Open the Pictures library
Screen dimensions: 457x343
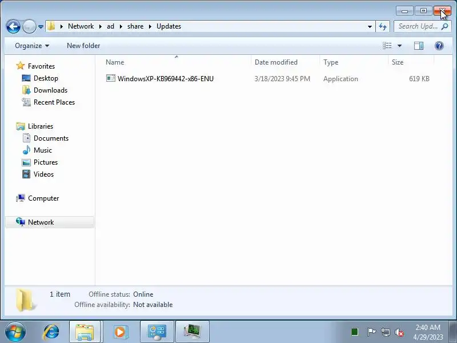click(46, 162)
